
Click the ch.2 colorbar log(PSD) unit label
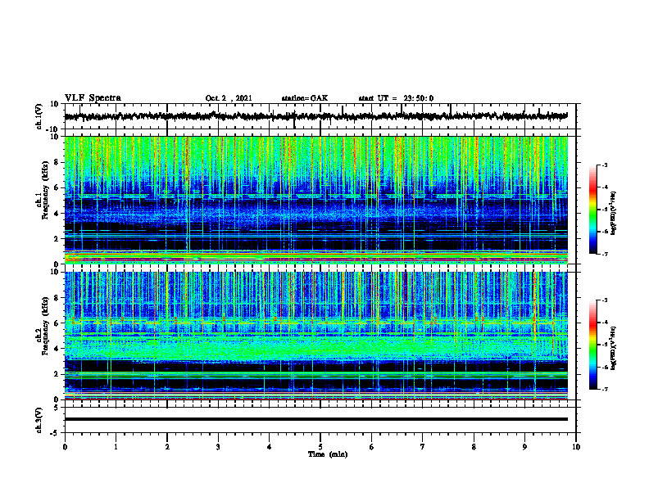(x=614, y=349)
